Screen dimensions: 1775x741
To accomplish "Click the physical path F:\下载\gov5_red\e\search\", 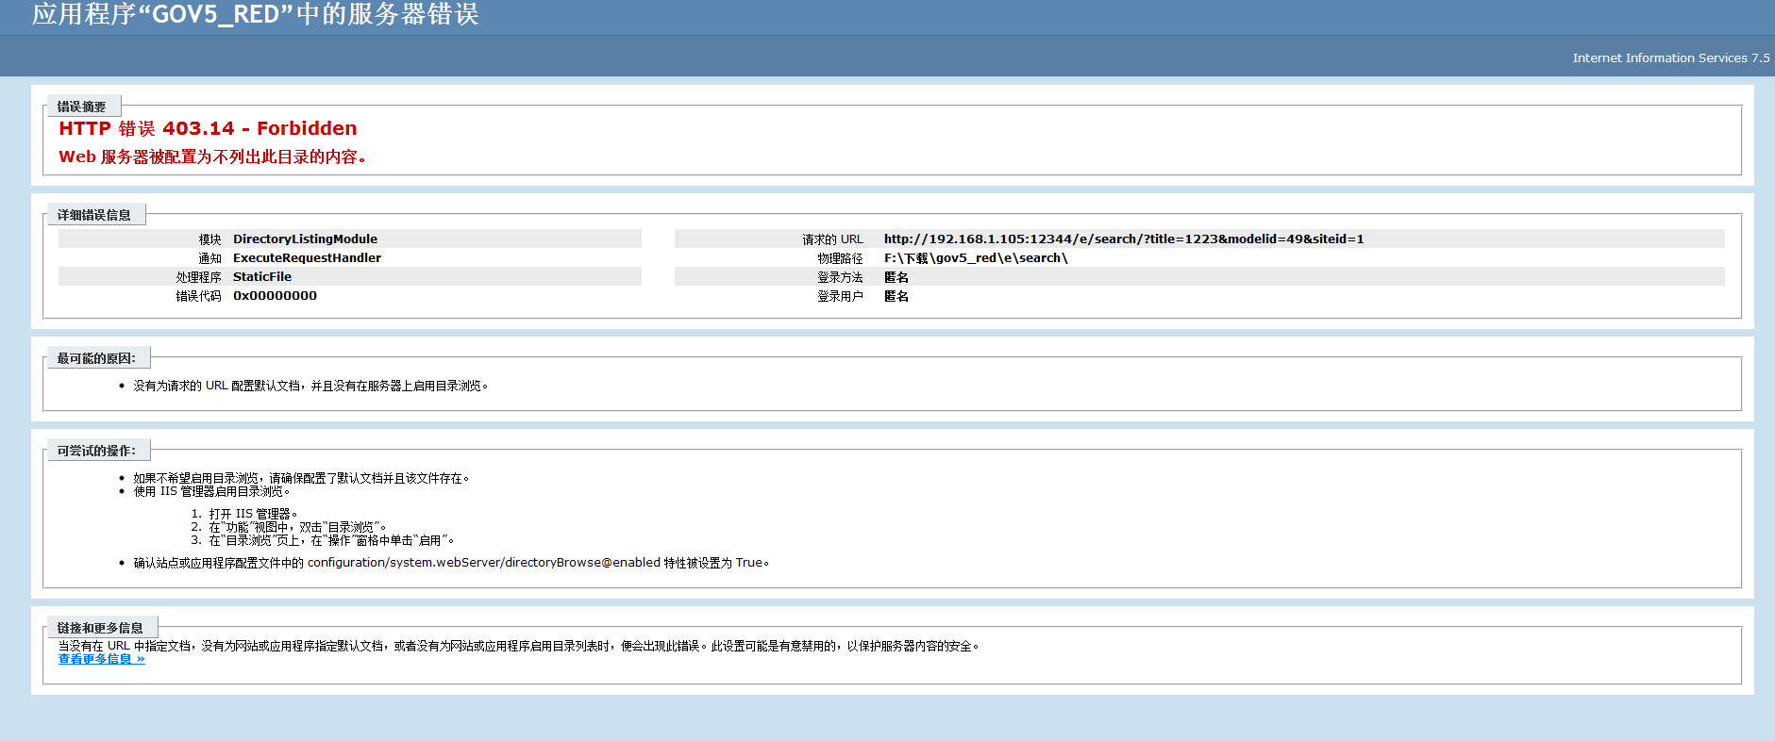I will click(975, 258).
